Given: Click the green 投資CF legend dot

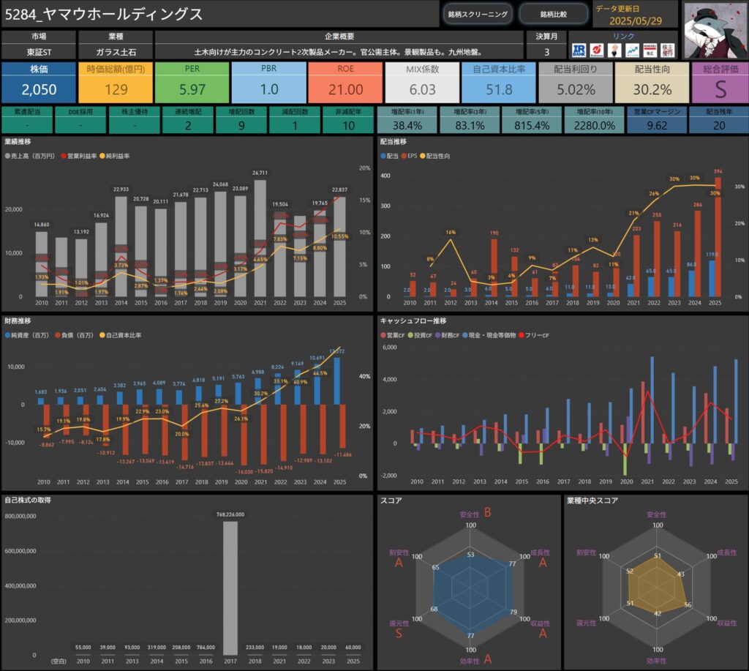Looking at the screenshot, I should click(410, 335).
